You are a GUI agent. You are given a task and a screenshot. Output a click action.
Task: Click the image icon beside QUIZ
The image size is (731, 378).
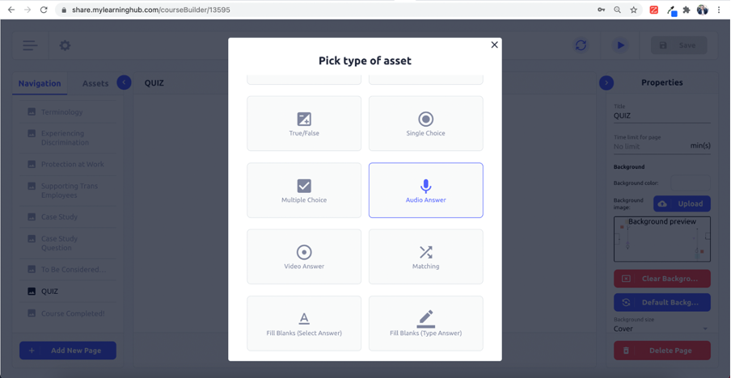[x=32, y=292]
